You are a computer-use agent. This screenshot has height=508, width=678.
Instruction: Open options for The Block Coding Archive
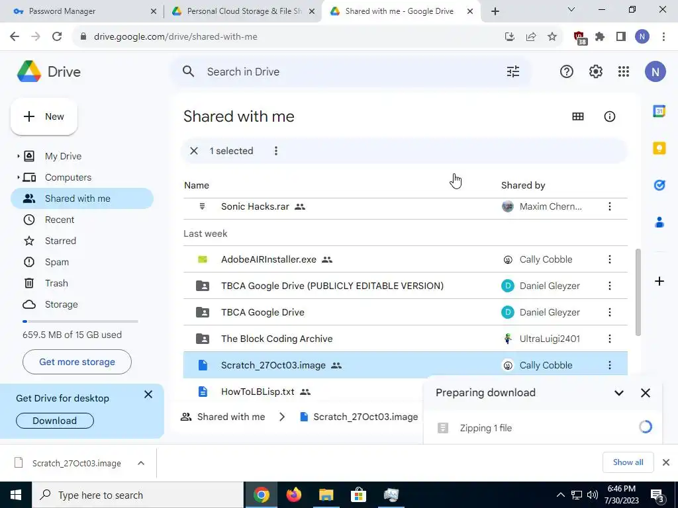pos(609,339)
